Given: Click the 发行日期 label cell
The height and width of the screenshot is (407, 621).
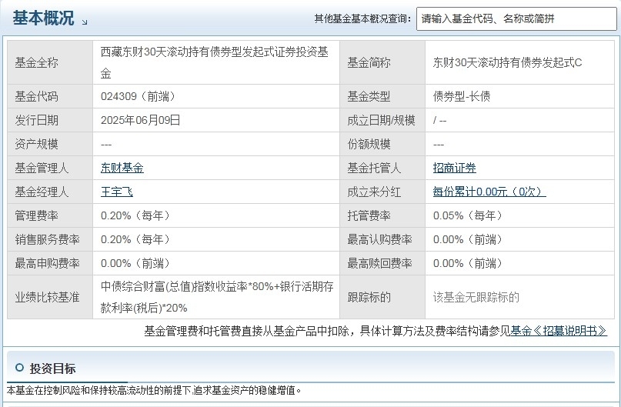Looking at the screenshot, I should tap(50, 120).
